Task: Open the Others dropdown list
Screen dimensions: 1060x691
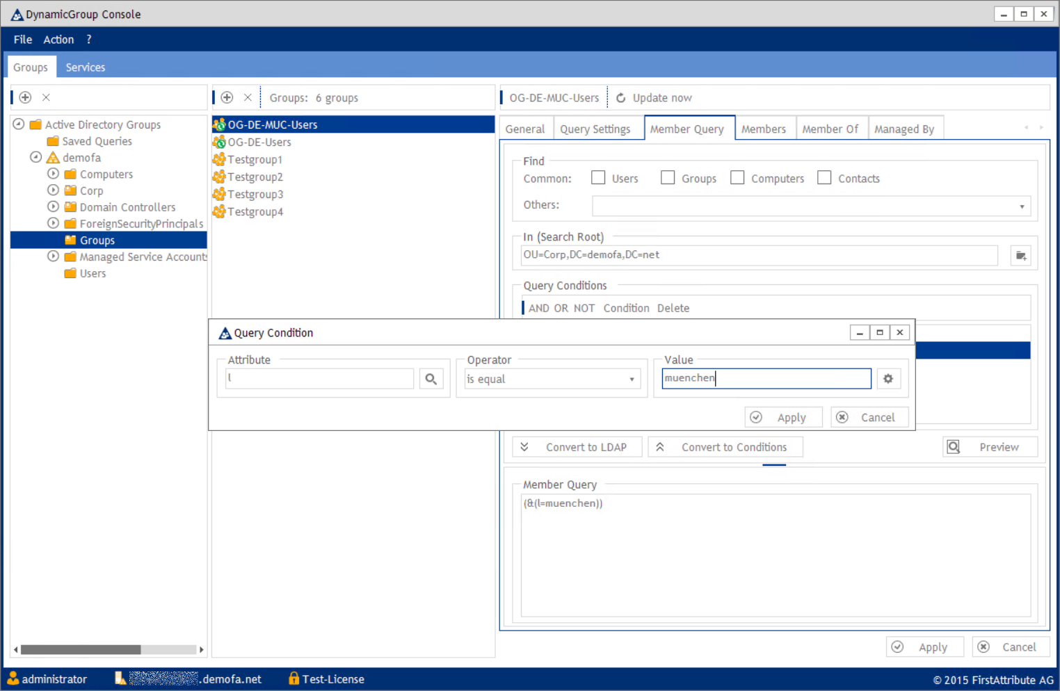Action: pos(1022,206)
